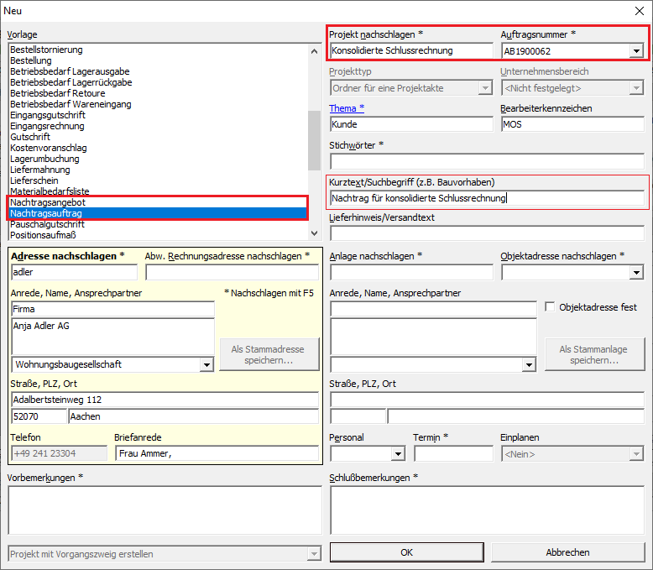
Task: Click into the Vorbemerkungen text area
Action: [165, 510]
